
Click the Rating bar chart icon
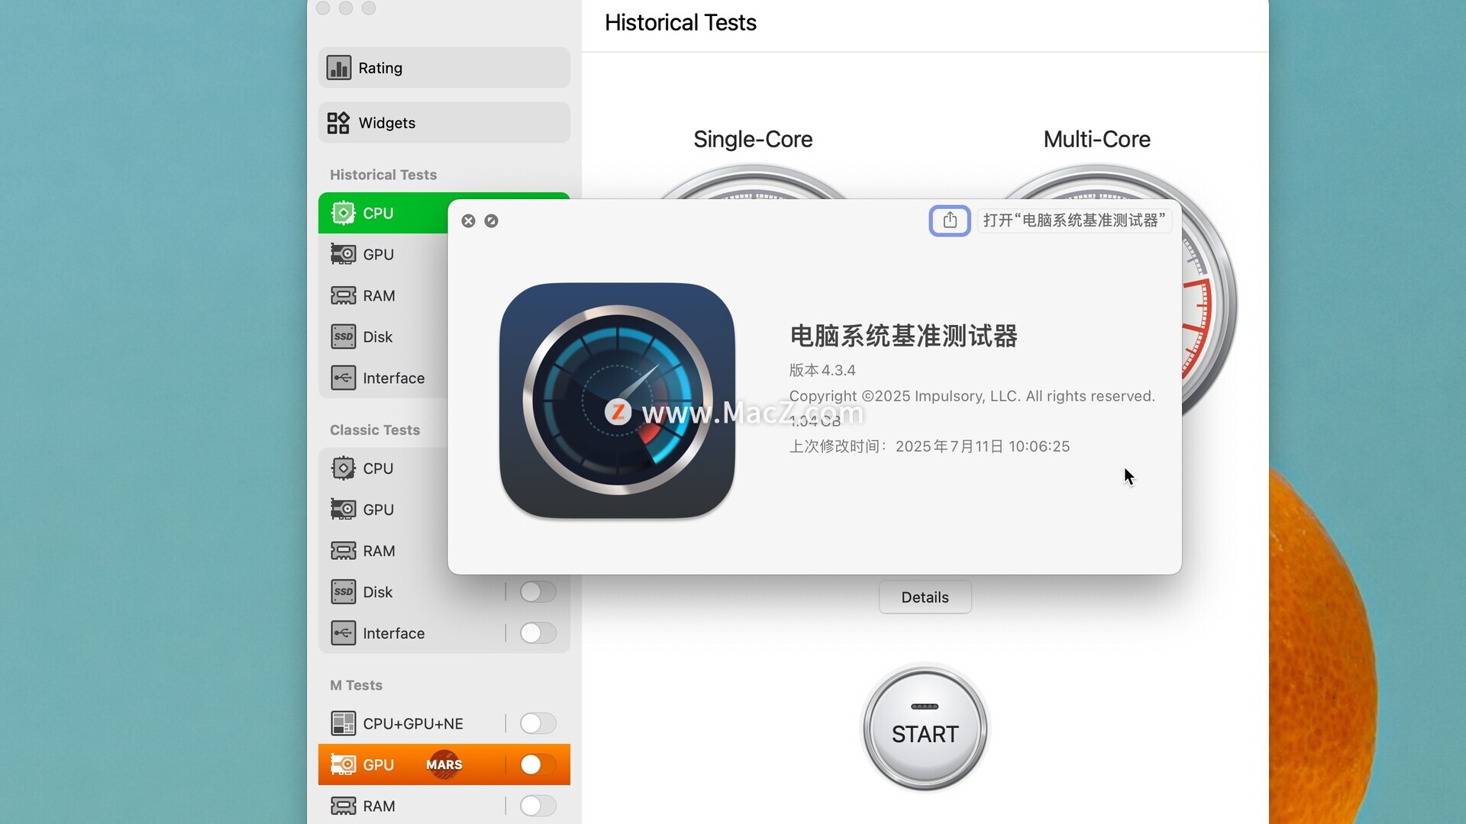tap(338, 68)
